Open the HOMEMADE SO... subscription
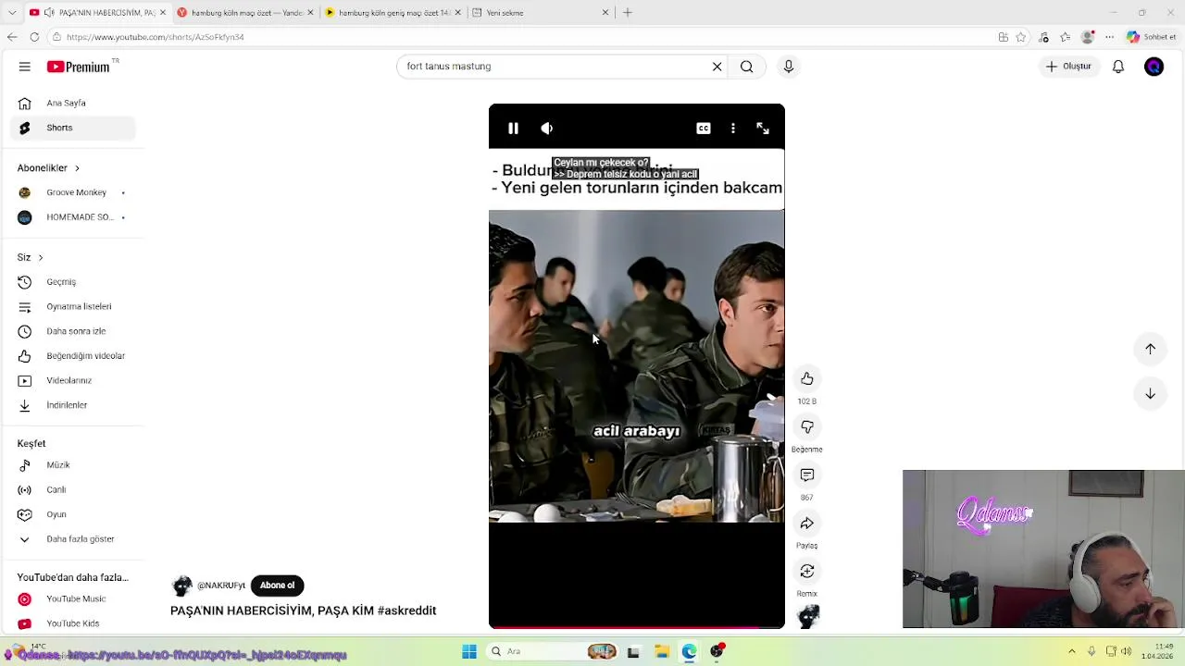The height and width of the screenshot is (666, 1185). click(x=73, y=217)
